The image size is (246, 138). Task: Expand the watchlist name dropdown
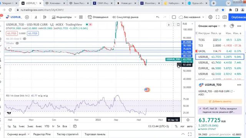click(x=219, y=26)
